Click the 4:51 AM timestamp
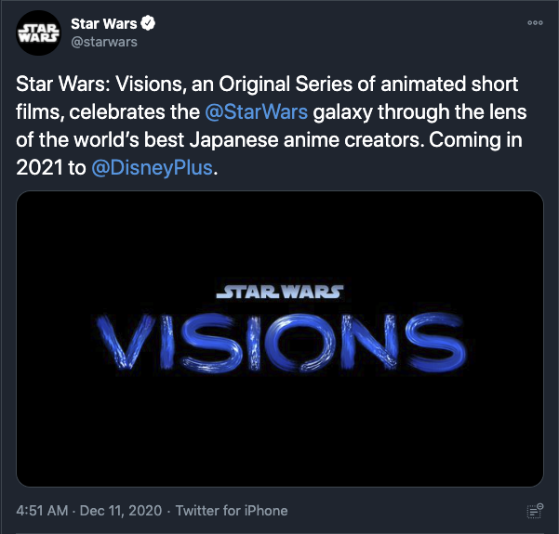This screenshot has width=559, height=534. [45, 511]
